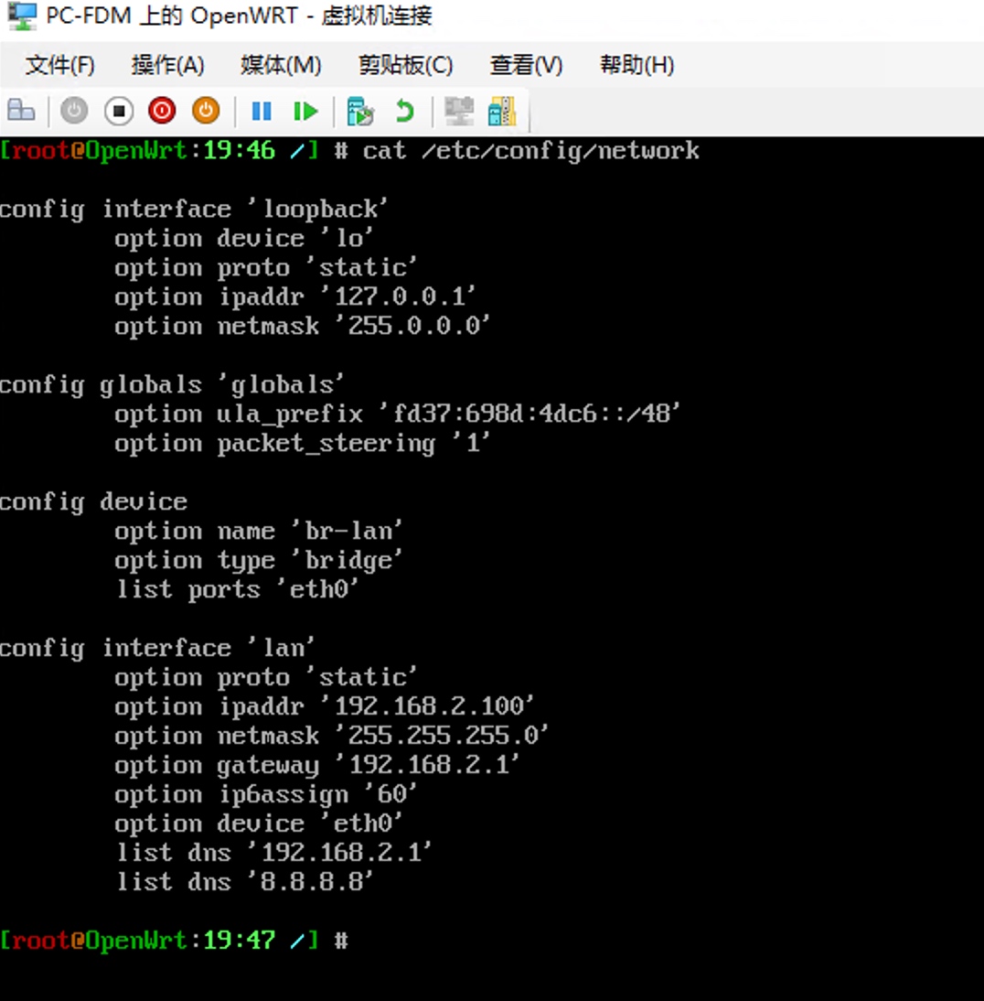Viewport: 984px width, 1001px height.
Task: Shut down the VM with the red power icon
Action: point(162,112)
